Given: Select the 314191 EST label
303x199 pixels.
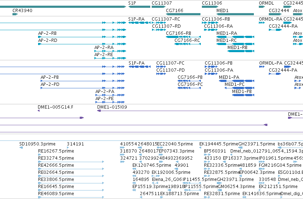Looking at the screenshot, I should click(75, 144).
